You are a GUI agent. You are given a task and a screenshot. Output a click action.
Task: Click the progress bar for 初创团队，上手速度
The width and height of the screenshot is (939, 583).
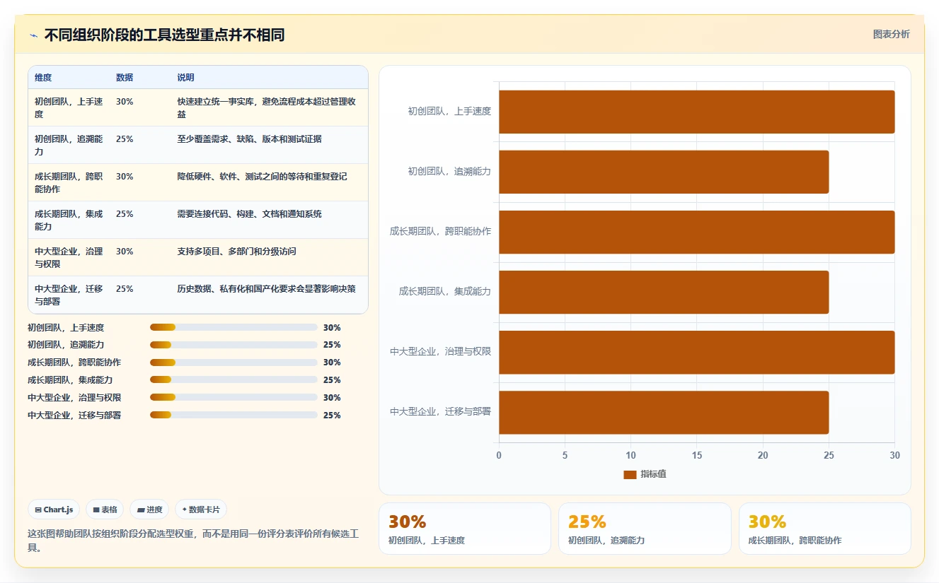(234, 327)
